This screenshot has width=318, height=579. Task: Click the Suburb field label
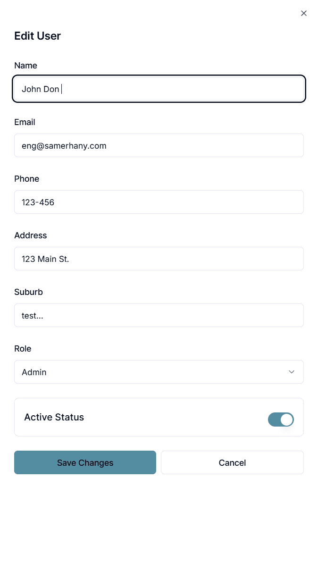(28, 292)
